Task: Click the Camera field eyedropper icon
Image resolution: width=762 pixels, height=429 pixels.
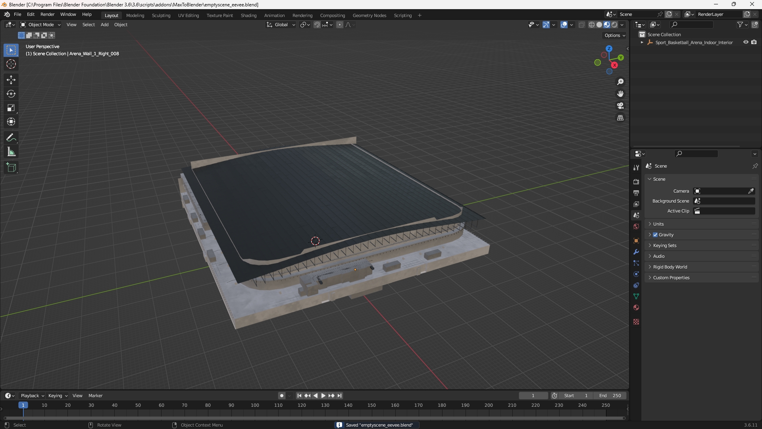Action: [751, 191]
